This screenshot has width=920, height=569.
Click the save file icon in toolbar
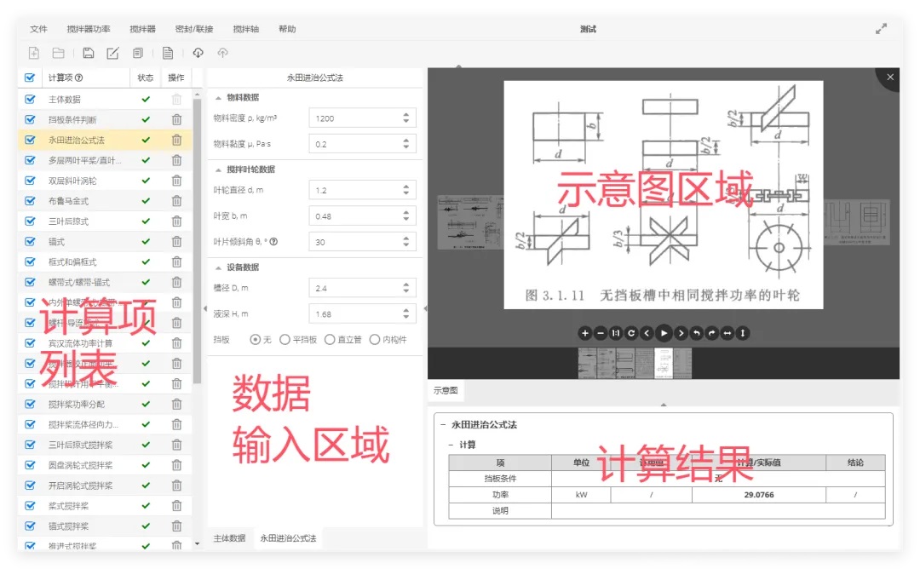[x=88, y=53]
